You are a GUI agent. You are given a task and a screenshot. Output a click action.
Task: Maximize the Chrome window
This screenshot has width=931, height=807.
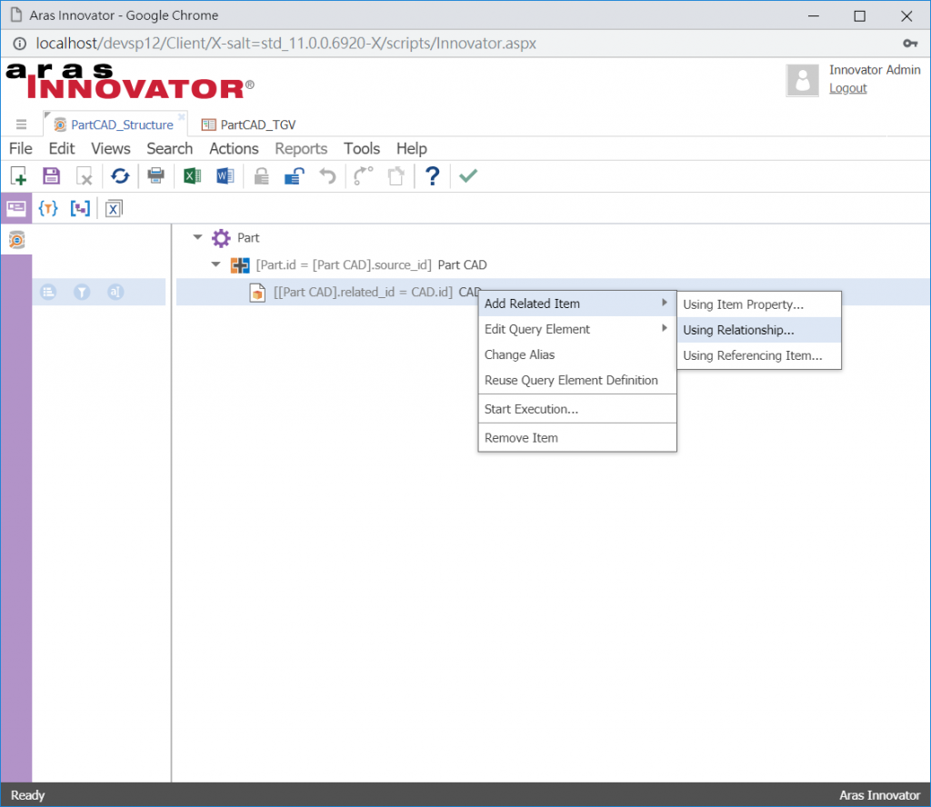tap(859, 16)
